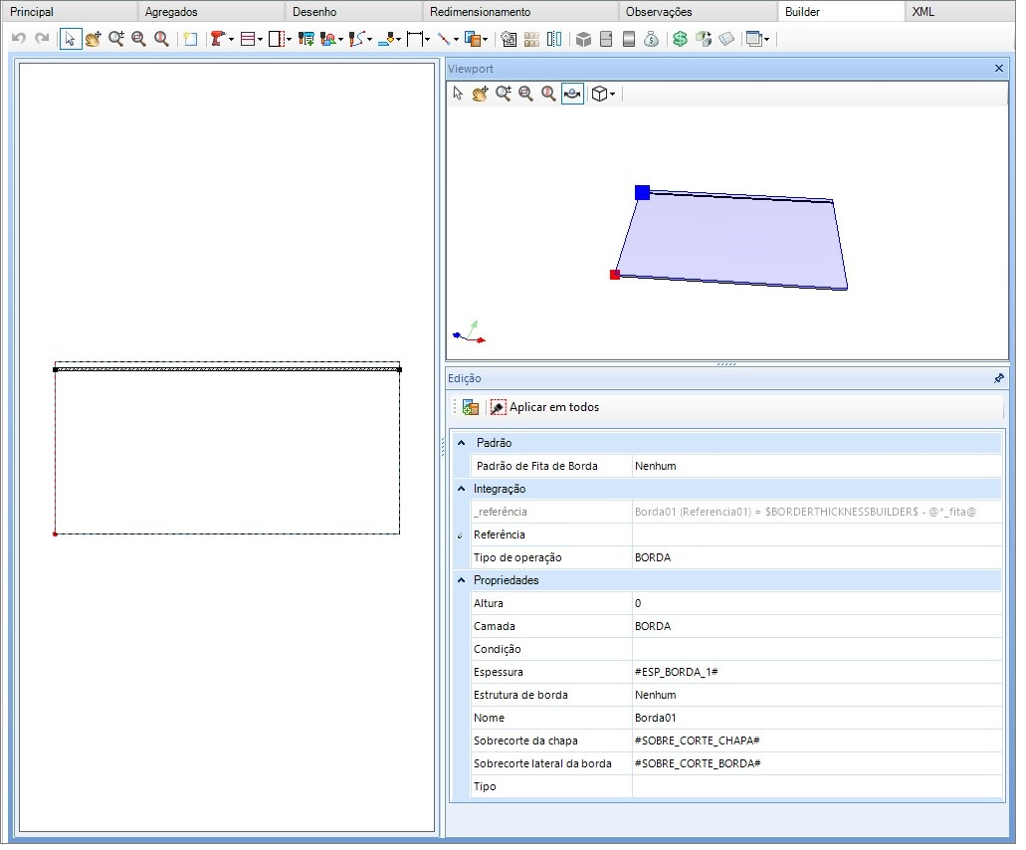The height and width of the screenshot is (850, 1026).
Task: Open dropdown beside router shapes icon
Action: pyautogui.click(x=341, y=40)
